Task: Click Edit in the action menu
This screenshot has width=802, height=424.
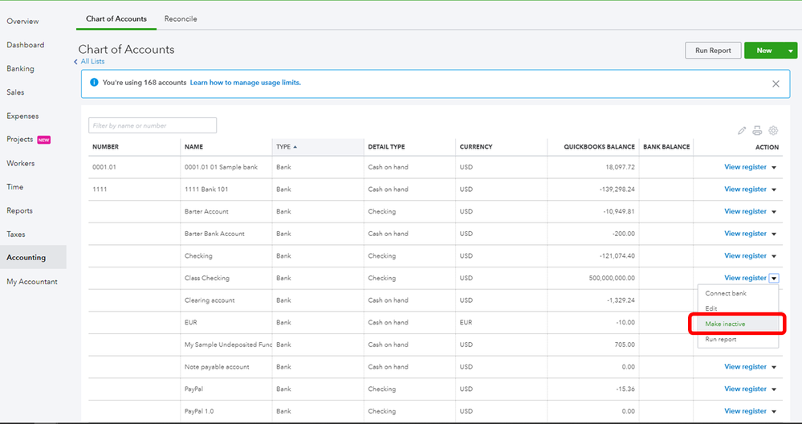Action: (x=711, y=308)
